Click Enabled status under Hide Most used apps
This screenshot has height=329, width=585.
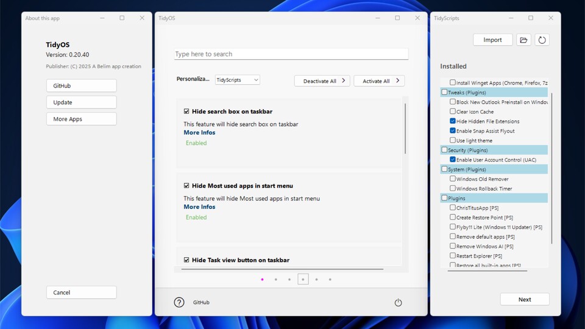pyautogui.click(x=196, y=217)
